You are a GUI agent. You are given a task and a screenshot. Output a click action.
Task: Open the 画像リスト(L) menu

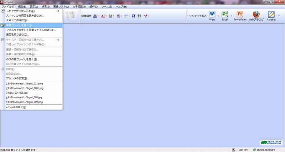61,6
